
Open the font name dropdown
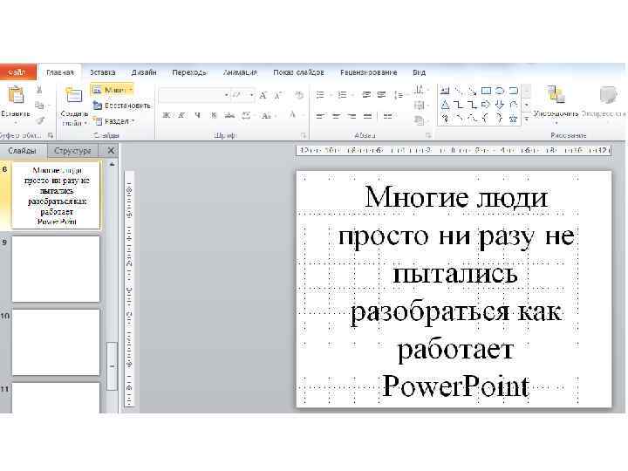[226, 95]
